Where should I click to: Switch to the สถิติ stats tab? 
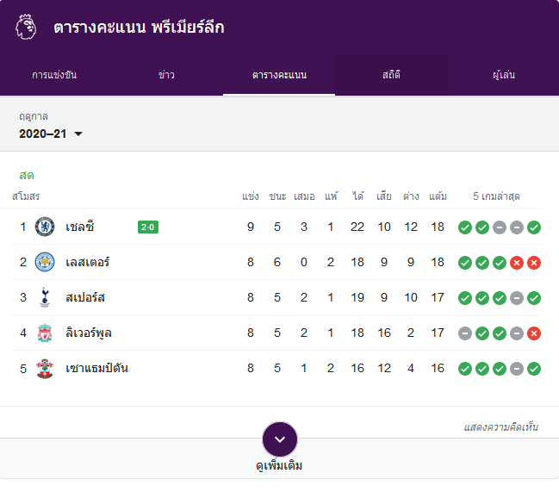point(391,75)
